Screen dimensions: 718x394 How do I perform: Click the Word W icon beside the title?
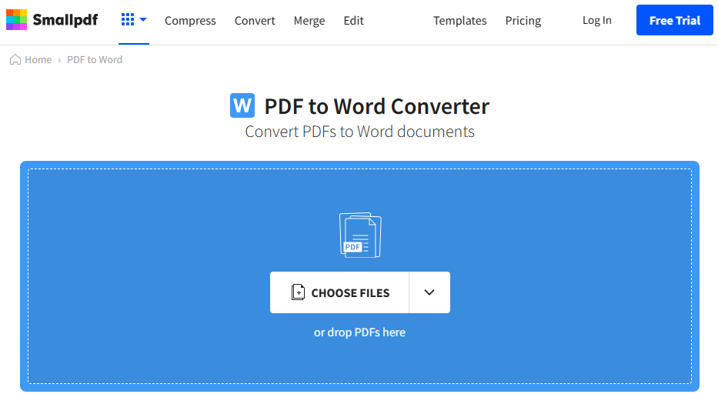242,105
